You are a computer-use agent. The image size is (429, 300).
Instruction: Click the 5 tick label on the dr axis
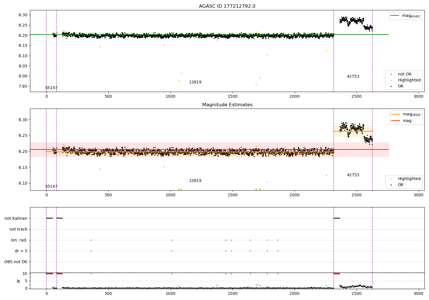click(26, 281)
